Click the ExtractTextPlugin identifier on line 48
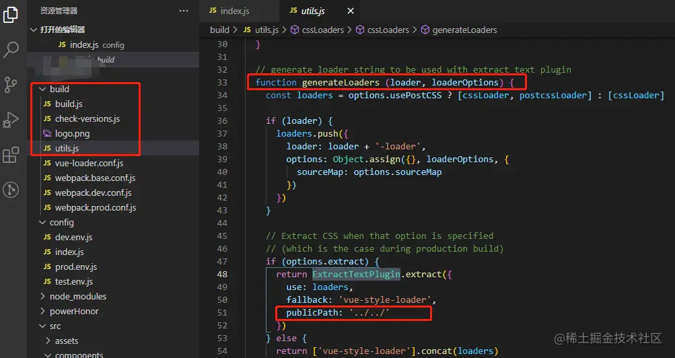Screen dimensions: 675x358 pos(356,274)
